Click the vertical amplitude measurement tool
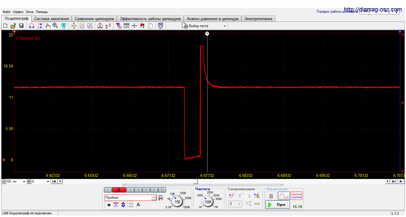Screen dimensions: 406x217 (x=40, y=26)
